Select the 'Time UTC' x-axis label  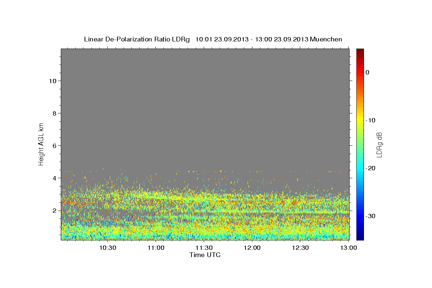tap(205, 255)
